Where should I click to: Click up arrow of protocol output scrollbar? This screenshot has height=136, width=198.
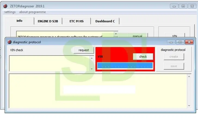[189, 76]
